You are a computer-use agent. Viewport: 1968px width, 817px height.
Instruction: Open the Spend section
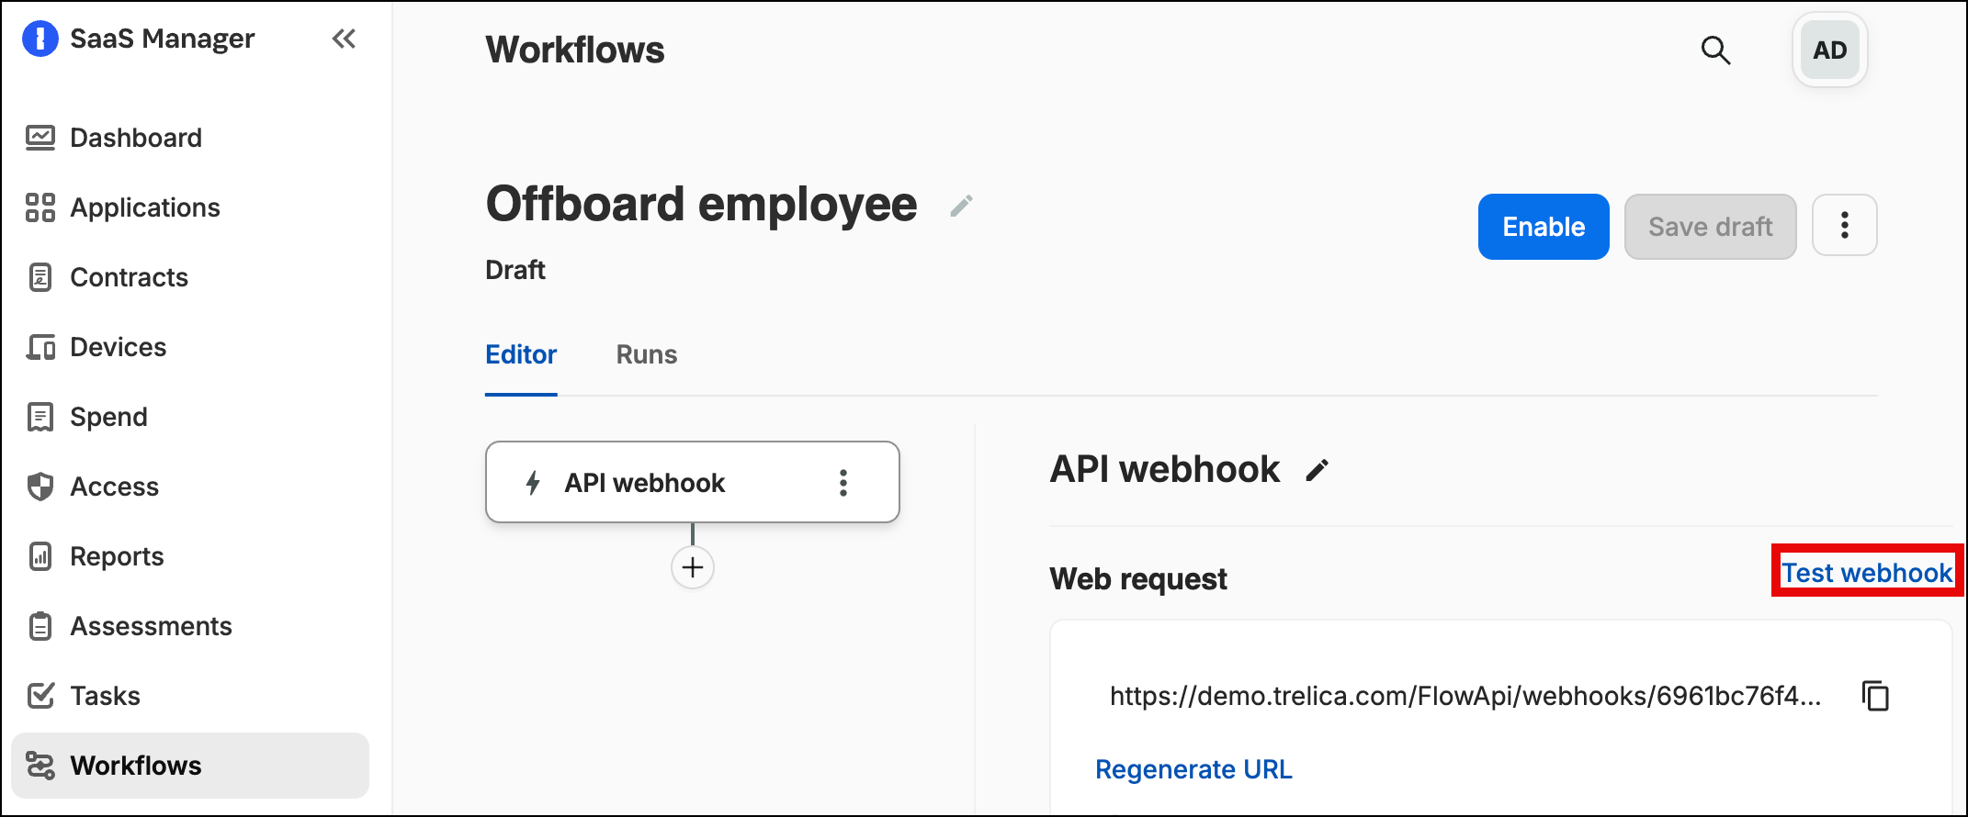108,417
